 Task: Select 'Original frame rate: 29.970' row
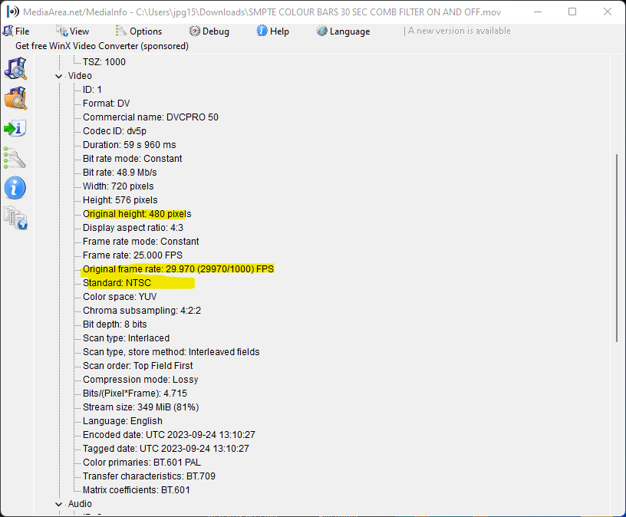(178, 269)
